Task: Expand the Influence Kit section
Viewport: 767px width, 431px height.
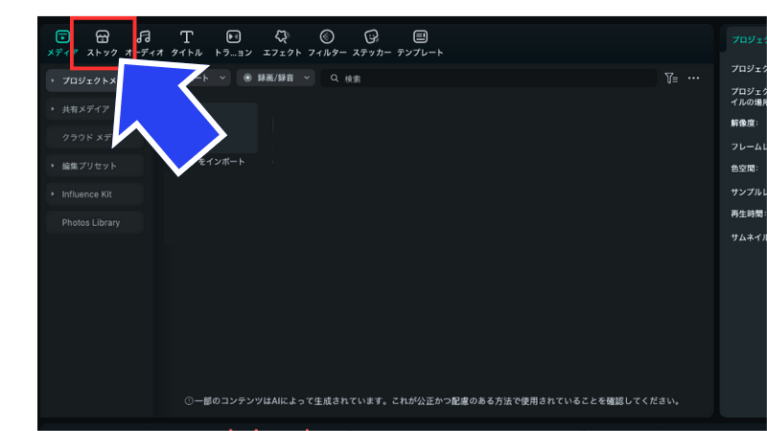Action: pos(95,193)
